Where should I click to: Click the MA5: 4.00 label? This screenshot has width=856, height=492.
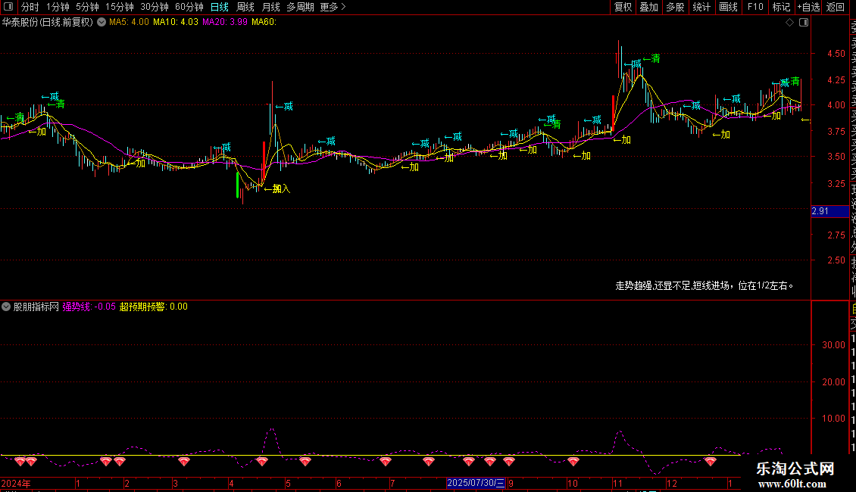[x=129, y=23]
